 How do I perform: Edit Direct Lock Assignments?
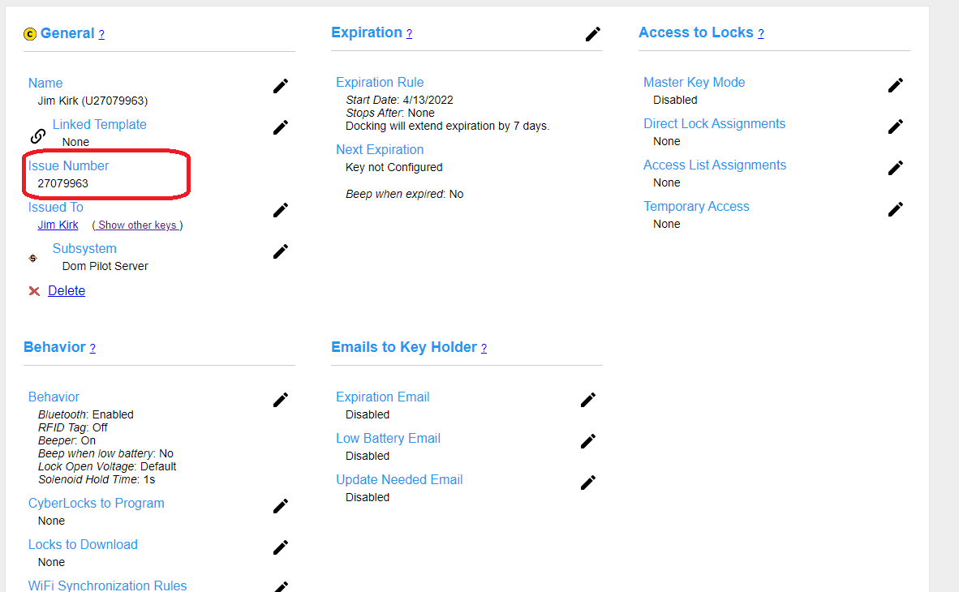pos(896,127)
